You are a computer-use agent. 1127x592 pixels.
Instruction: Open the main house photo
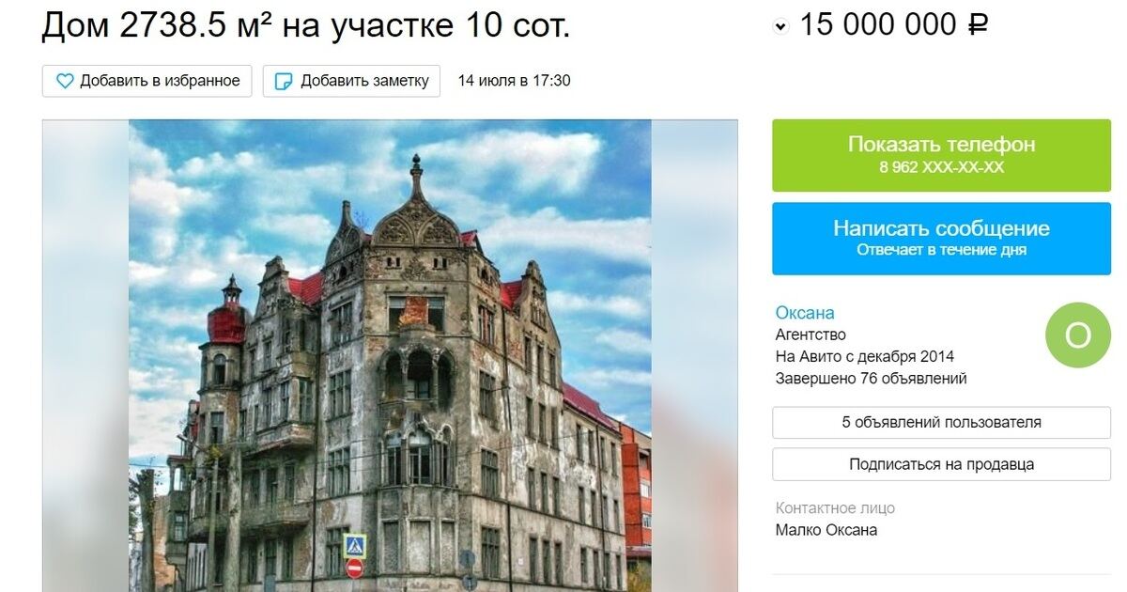390,355
